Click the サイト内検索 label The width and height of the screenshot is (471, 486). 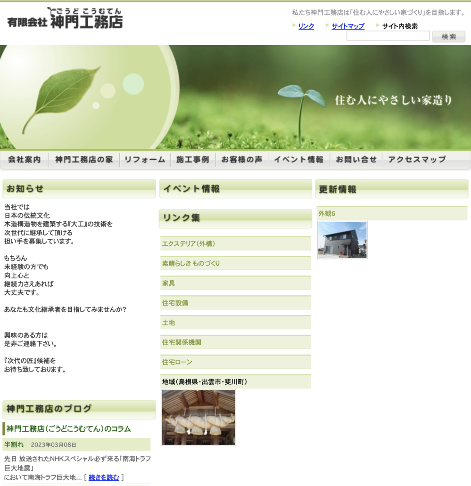click(400, 26)
